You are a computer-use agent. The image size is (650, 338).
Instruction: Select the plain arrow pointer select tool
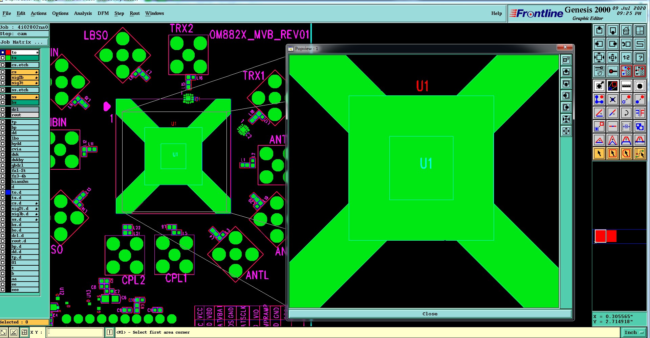599,153
